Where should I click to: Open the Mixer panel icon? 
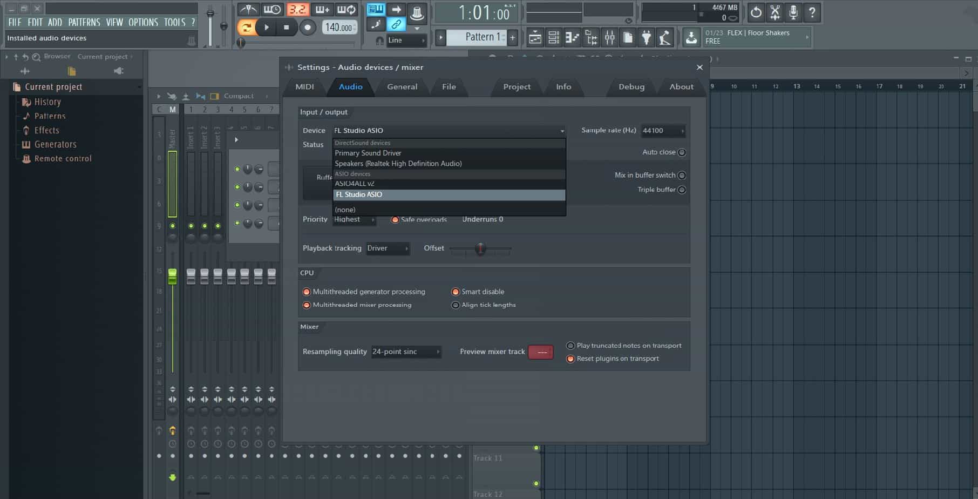point(610,37)
